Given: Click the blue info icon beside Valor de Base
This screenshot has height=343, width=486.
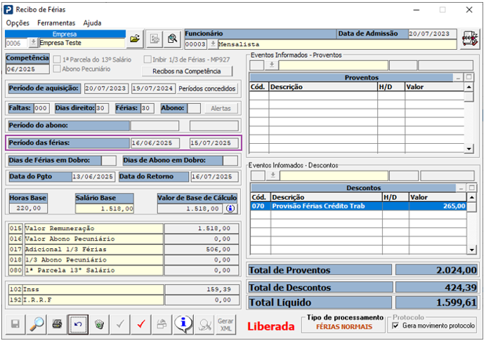Looking at the screenshot, I should coord(230,208).
